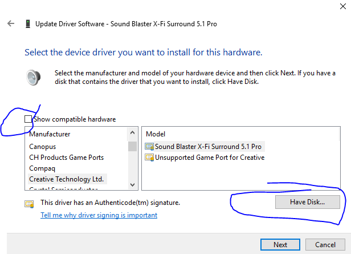Image resolution: width=351 pixels, height=254 pixels.
Task: Cancel the driver update wizard
Action: [x=325, y=245]
